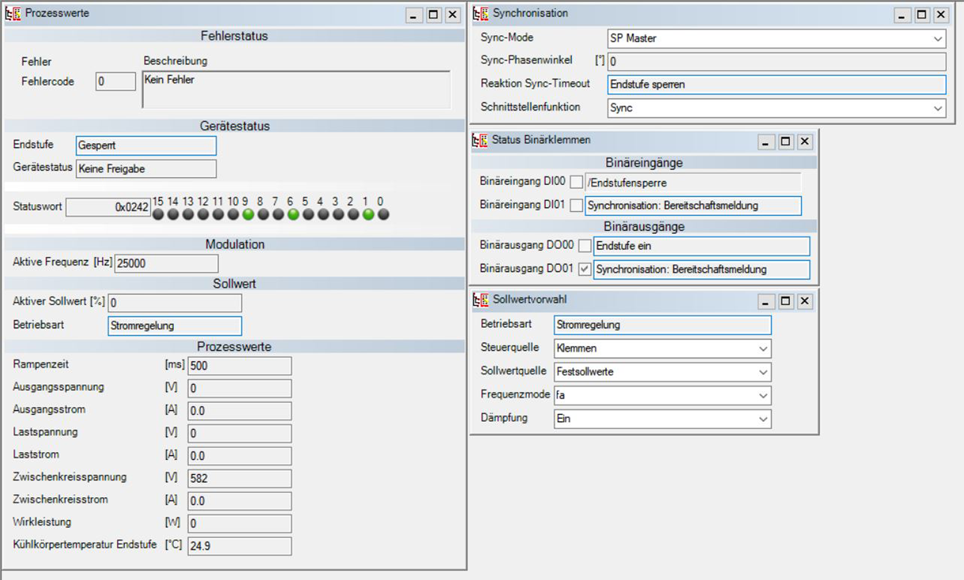Screen dimensions: 964x580
Task: Click the Synchronisation window title icon
Action: 481,14
